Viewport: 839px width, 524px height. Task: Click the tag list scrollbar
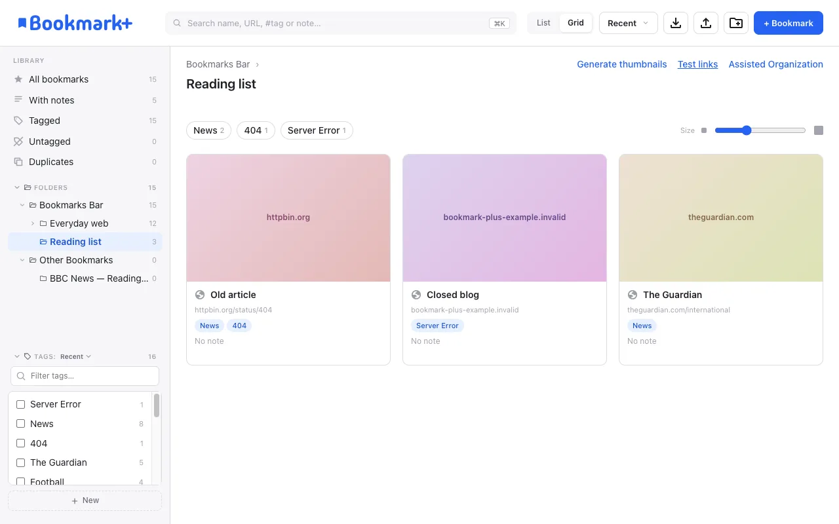pyautogui.click(x=157, y=405)
